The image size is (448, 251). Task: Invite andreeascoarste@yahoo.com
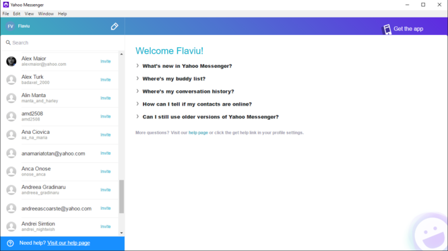[x=105, y=208]
